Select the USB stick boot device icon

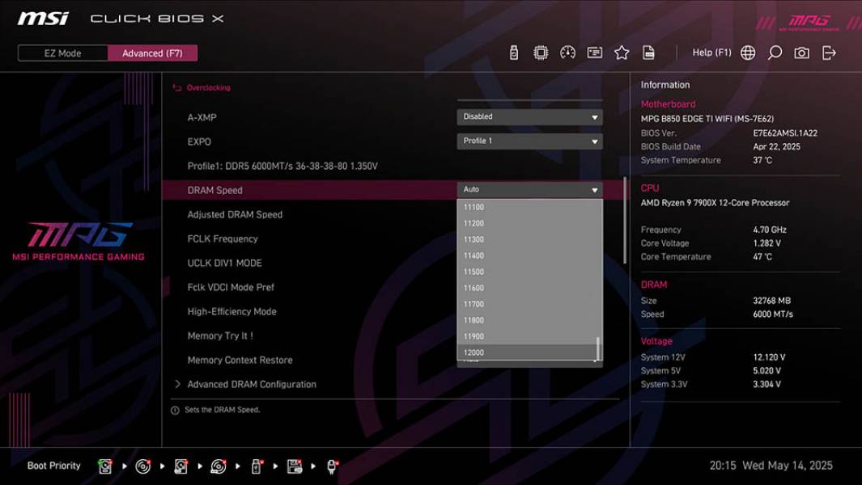[x=257, y=466]
